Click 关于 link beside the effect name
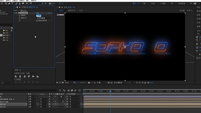The image size is (201, 113). click(x=49, y=13)
